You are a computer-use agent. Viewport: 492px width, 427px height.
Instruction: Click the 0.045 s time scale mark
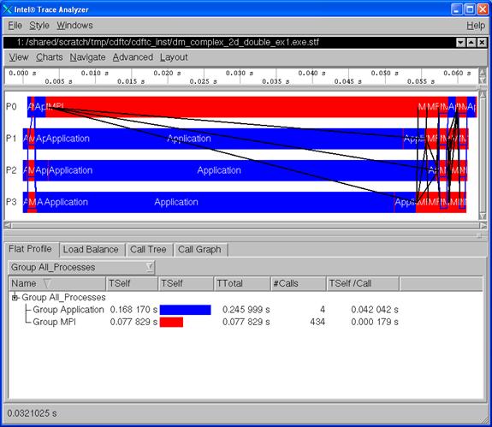tap(348, 81)
